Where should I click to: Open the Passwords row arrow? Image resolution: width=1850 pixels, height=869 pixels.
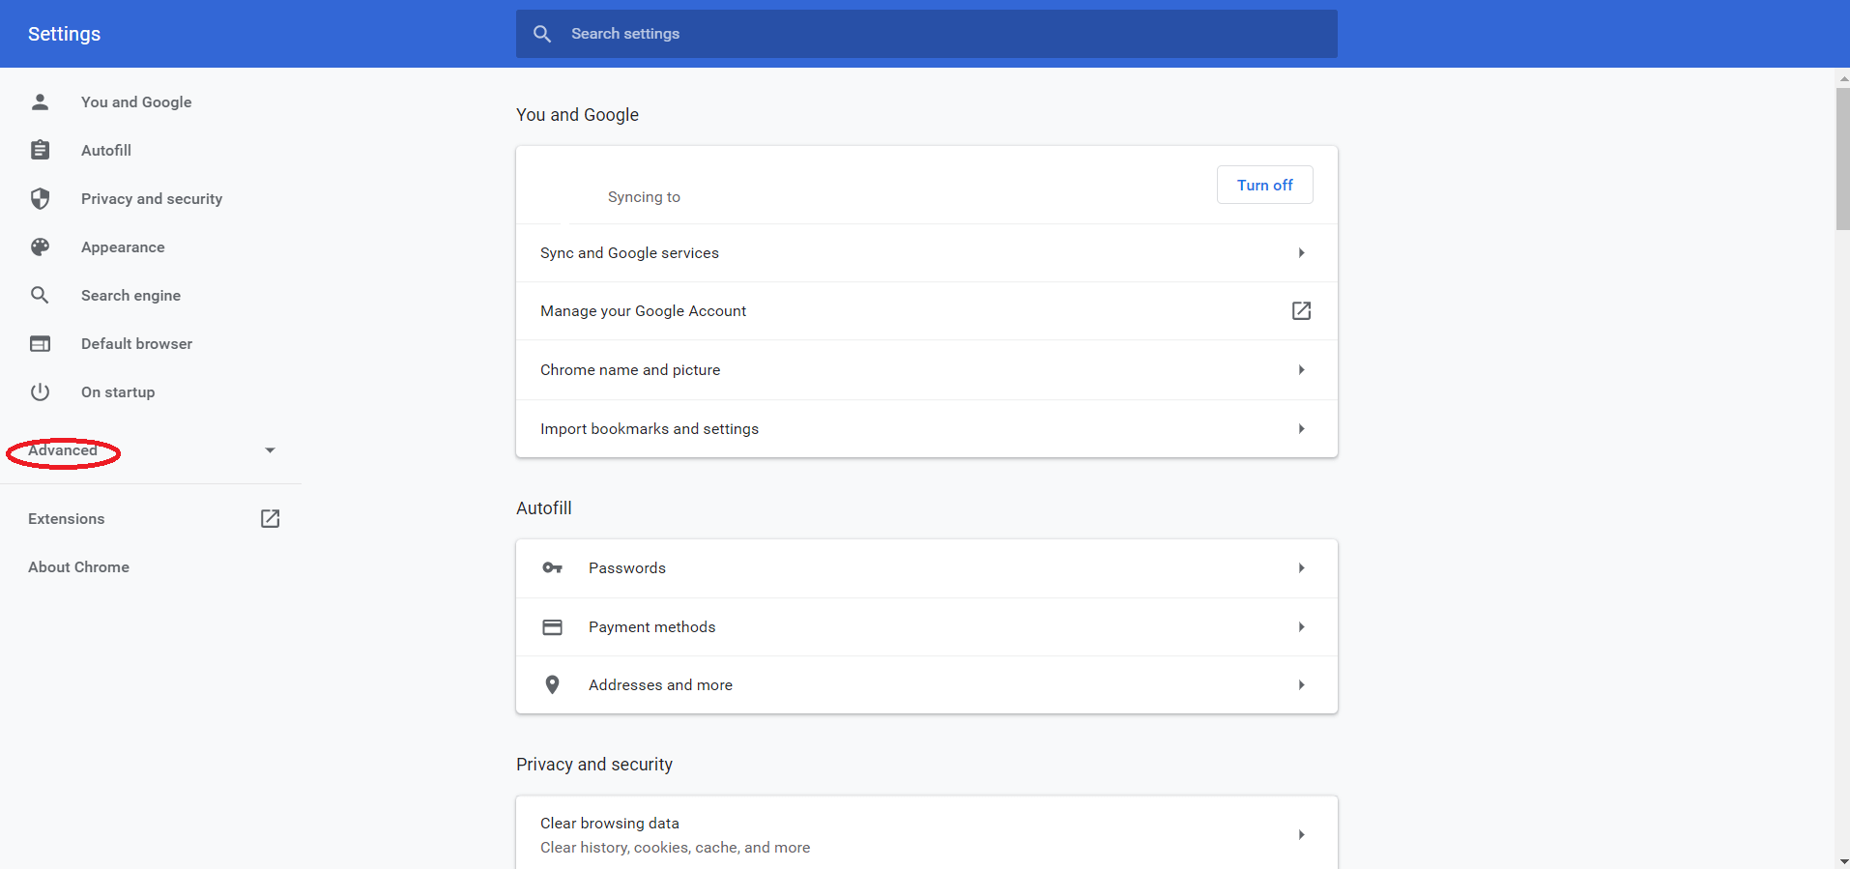(x=1301, y=568)
